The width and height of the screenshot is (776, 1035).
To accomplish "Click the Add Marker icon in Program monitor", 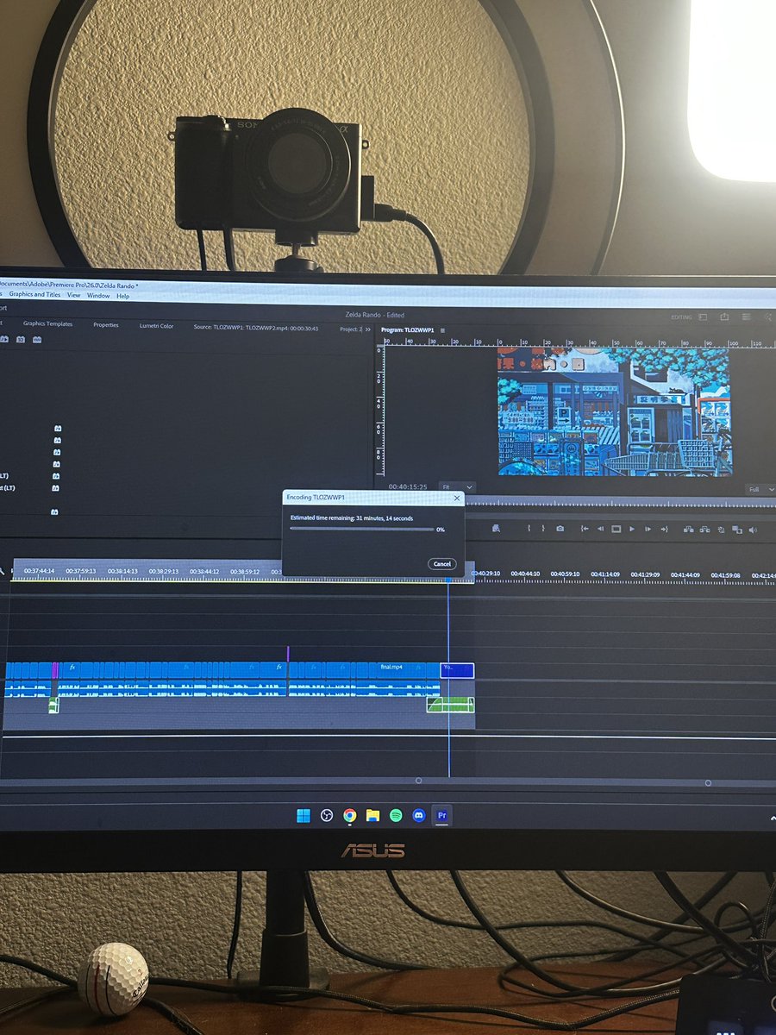I will click(497, 529).
